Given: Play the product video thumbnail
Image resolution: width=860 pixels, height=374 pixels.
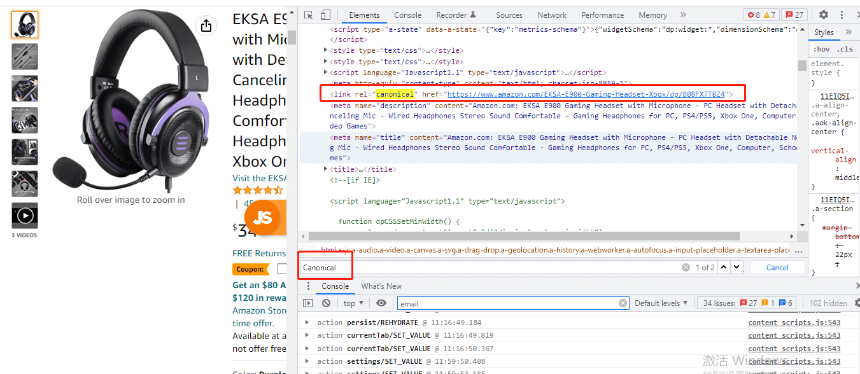Looking at the screenshot, I should coord(25,216).
